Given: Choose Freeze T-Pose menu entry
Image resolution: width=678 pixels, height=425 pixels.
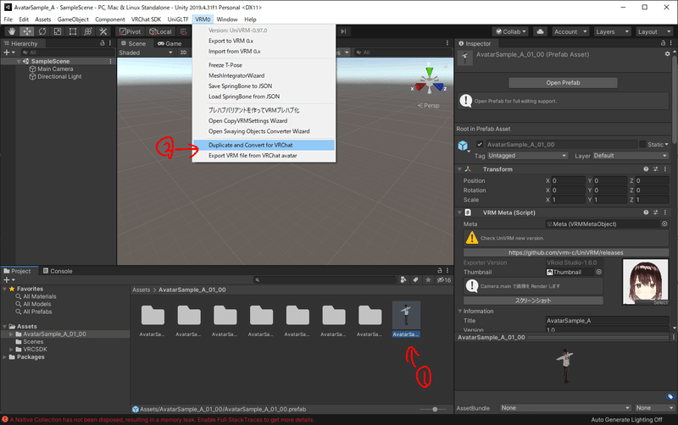Looking at the screenshot, I should tap(264, 65).
